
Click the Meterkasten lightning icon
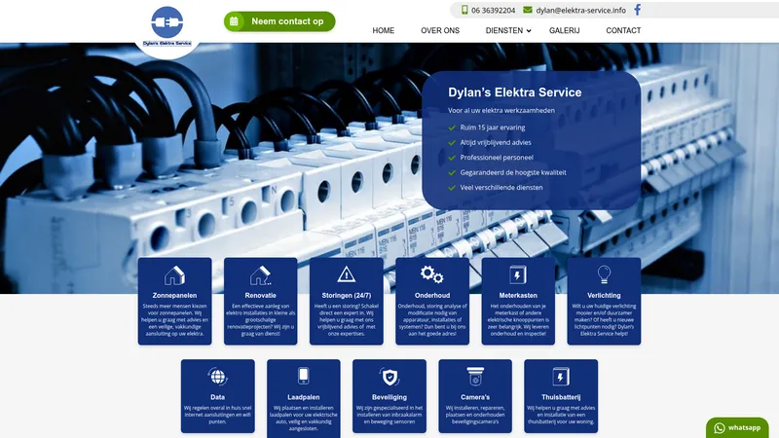[x=518, y=275]
